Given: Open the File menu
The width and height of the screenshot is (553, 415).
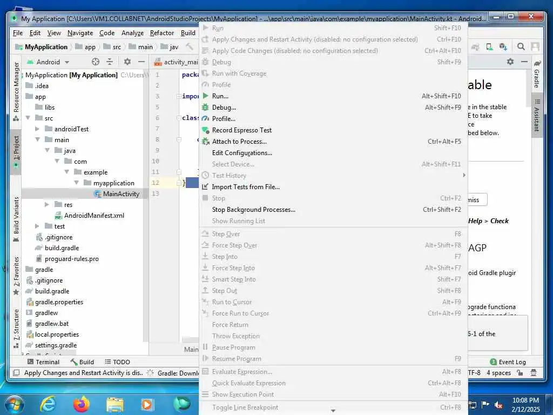Looking at the screenshot, I should click(x=18, y=33).
